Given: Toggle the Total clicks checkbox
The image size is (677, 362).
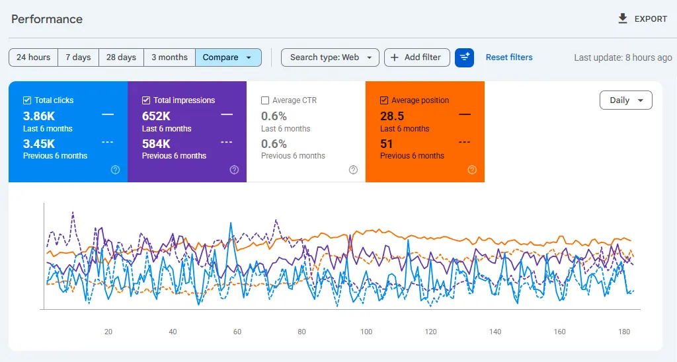Looking at the screenshot, I should click(x=26, y=100).
